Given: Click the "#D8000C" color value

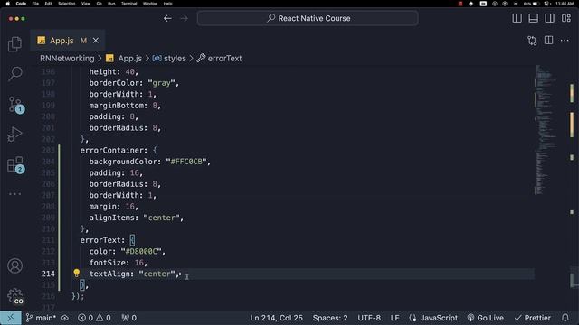Looking at the screenshot, I should 141,251.
